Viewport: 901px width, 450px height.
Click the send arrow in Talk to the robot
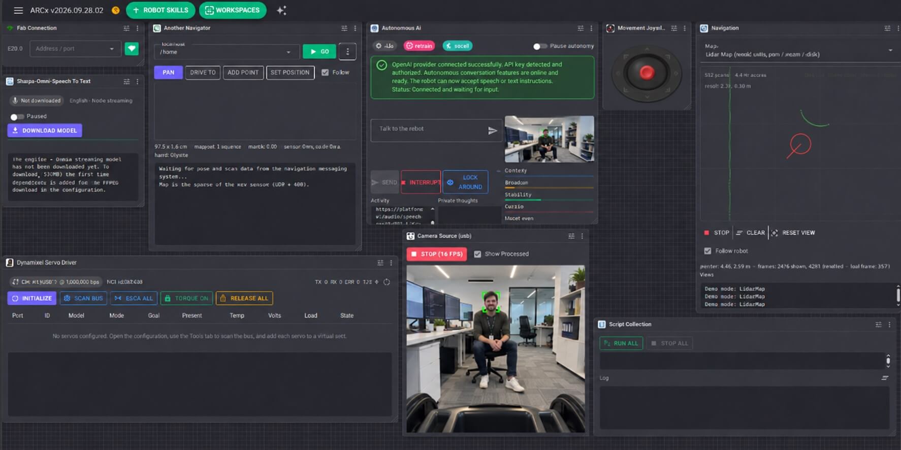[492, 130]
